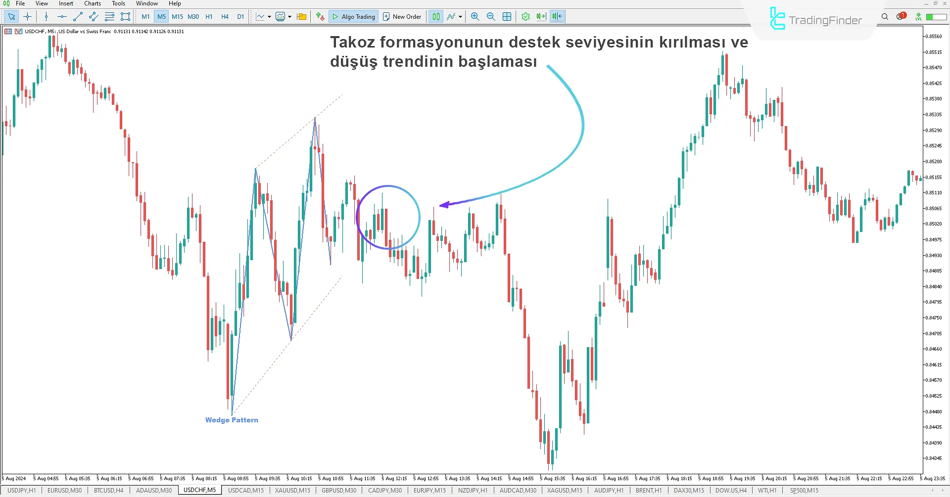Screen dimensions: 950x497
Task: Open the Charts menu
Action: (93, 3)
